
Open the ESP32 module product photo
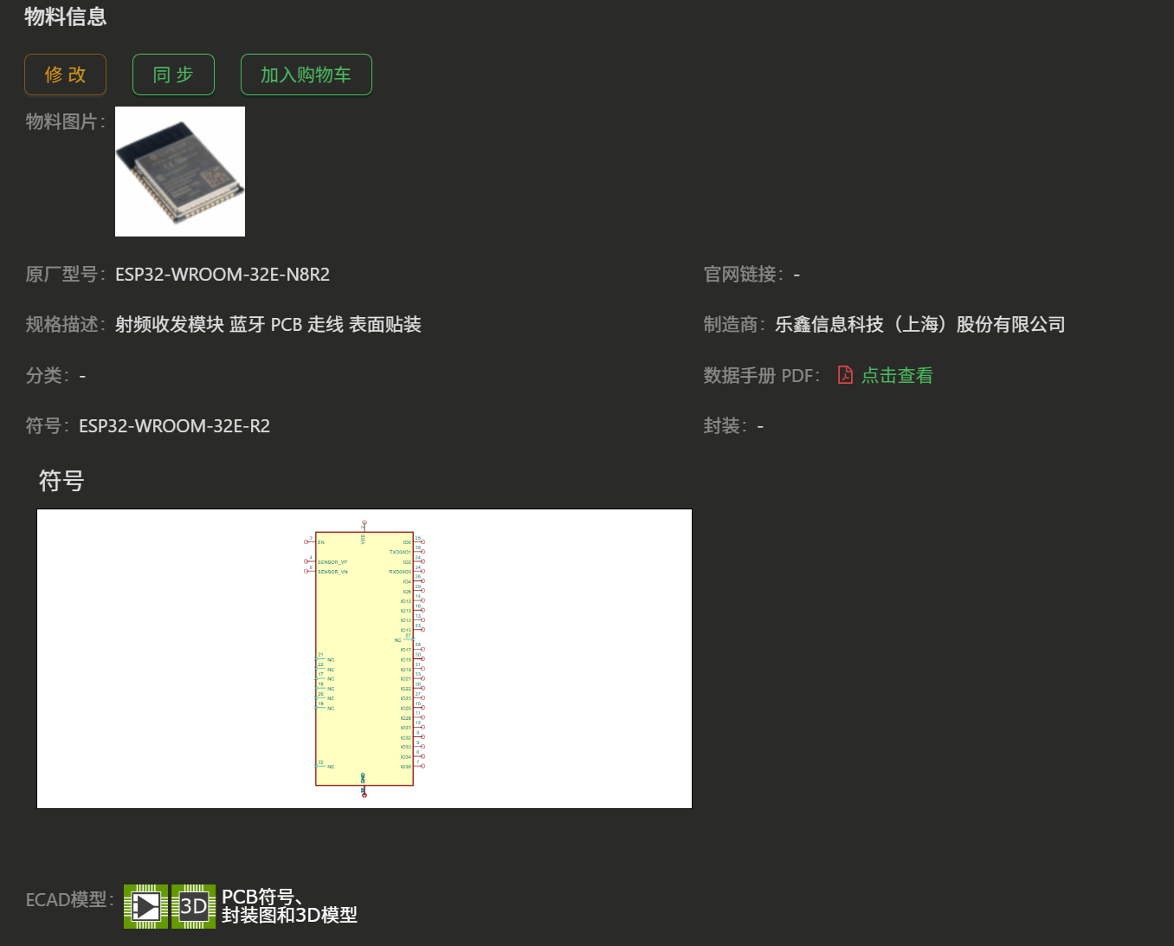click(x=179, y=171)
